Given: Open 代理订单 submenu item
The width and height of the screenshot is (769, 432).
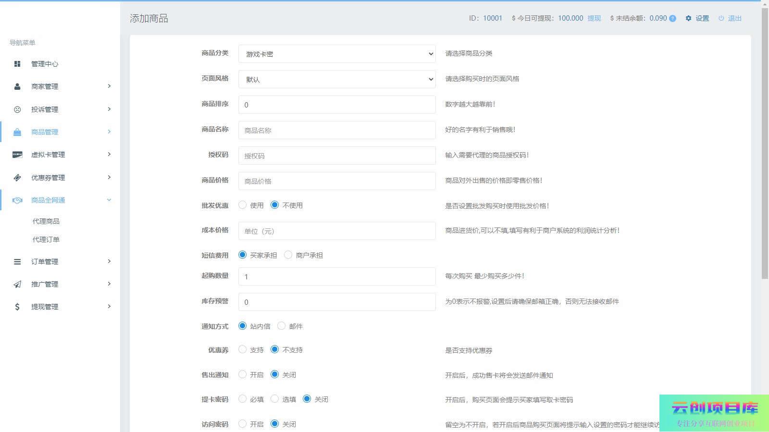Looking at the screenshot, I should pyautogui.click(x=46, y=240).
